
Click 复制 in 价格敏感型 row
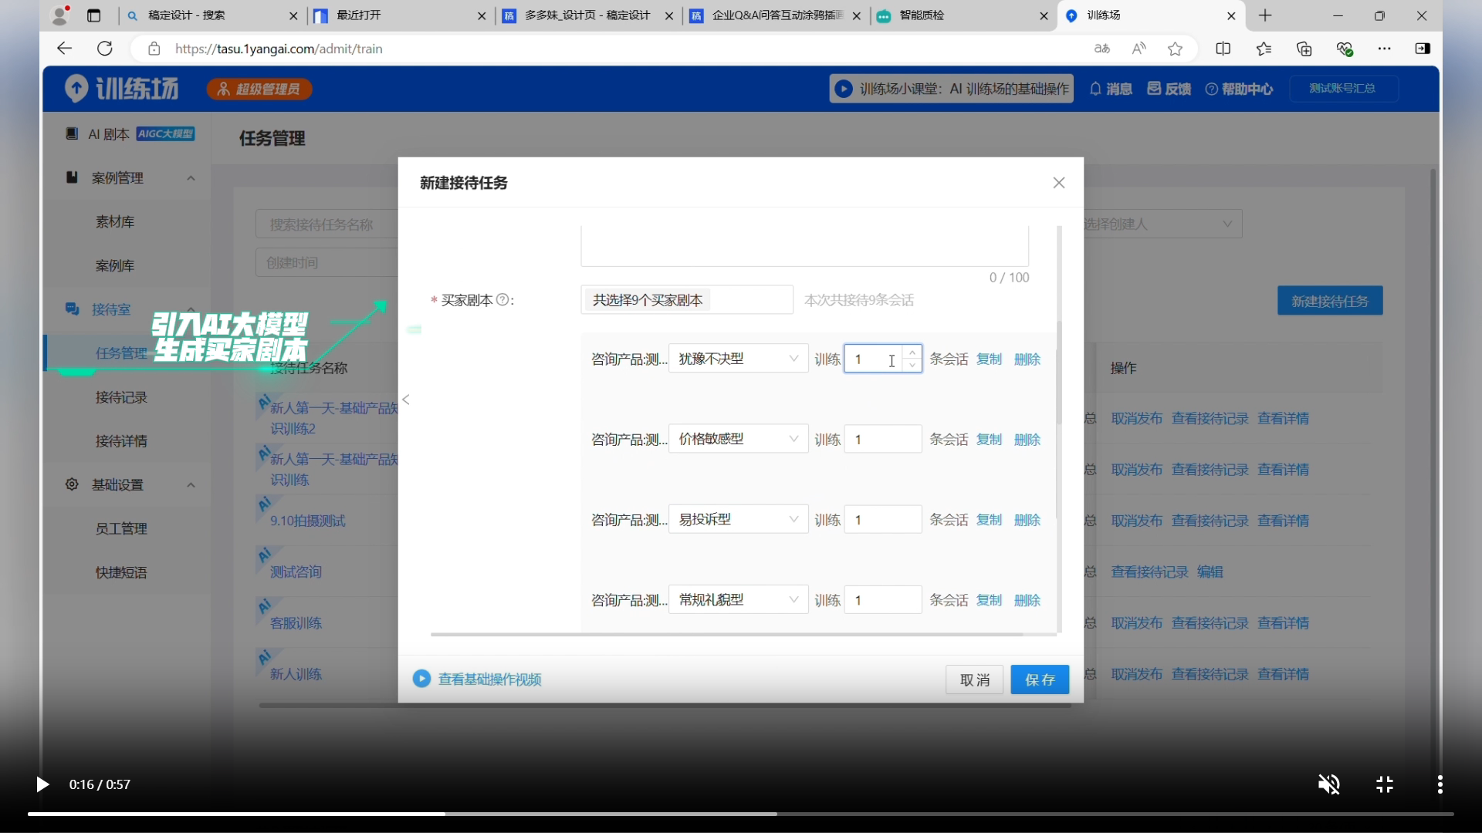click(989, 439)
